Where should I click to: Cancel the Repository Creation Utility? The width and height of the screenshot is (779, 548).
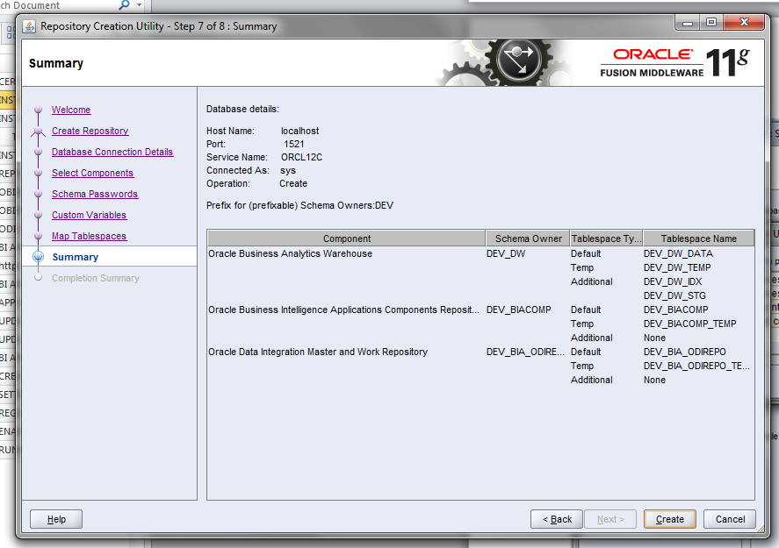point(730,519)
